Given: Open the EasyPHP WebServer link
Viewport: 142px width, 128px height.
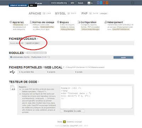Looking at the screenshot, I should pyautogui.click(x=121, y=29).
